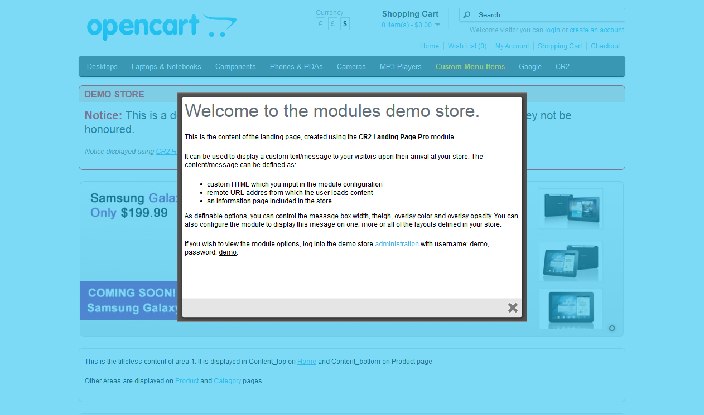Screen dimensions: 704x415
Task: Follow the administration link in popup
Action: click(x=397, y=244)
